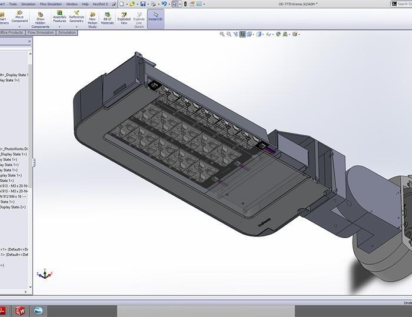Click the View Settings monitor icon

tap(295, 34)
